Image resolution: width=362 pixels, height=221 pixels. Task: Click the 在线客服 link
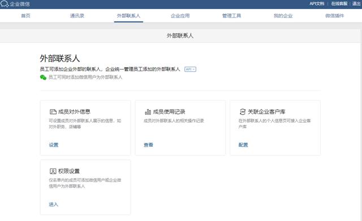pyautogui.click(x=339, y=4)
